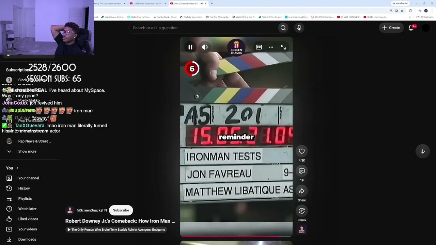Open the 'Watch Series Online' bookmark
Viewport: 436px width, 245px height.
(112, 17)
